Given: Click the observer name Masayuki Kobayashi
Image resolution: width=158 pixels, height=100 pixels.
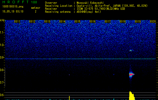Looking at the screenshot, I should pyautogui.click(x=90, y=3).
